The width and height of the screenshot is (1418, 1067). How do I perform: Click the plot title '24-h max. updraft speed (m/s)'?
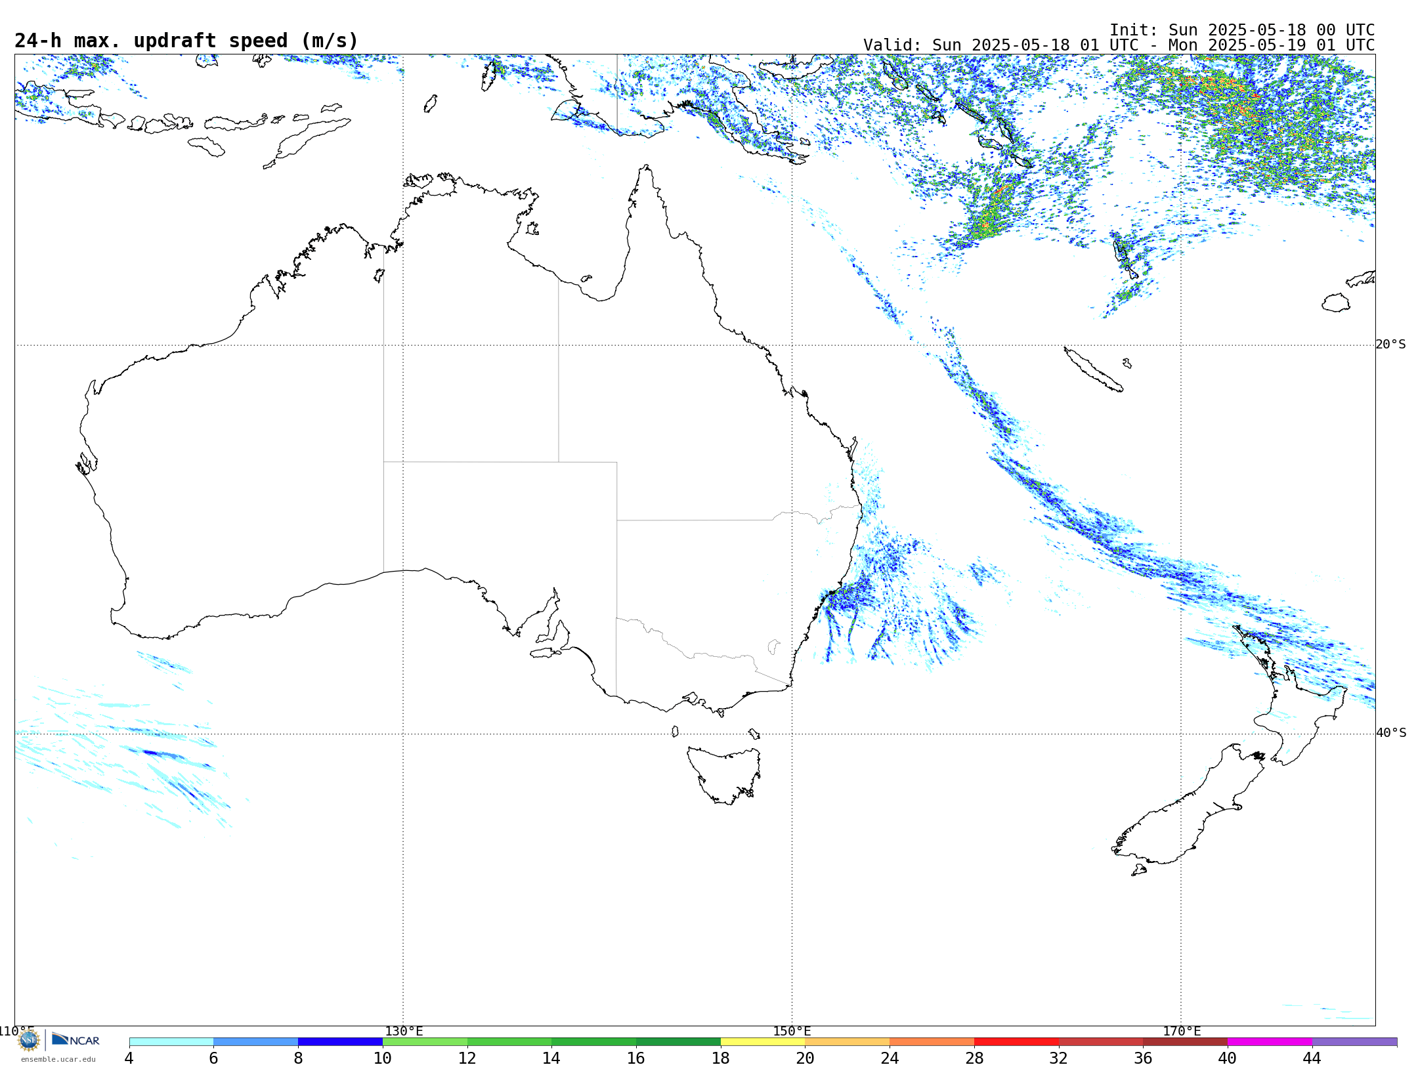[x=186, y=41]
